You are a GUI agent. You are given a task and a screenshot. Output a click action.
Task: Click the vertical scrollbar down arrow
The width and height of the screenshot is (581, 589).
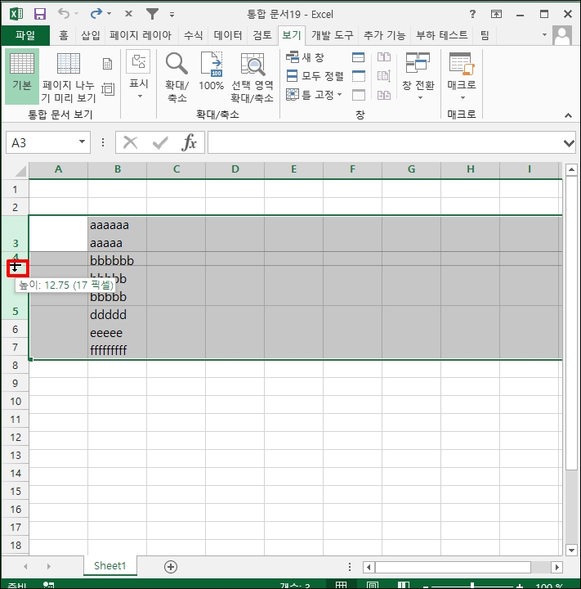coord(571,551)
